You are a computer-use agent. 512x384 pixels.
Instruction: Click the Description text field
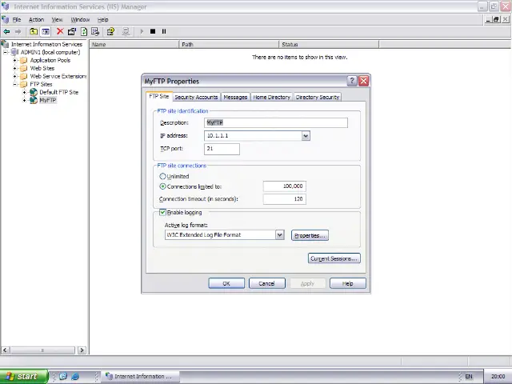pos(276,122)
